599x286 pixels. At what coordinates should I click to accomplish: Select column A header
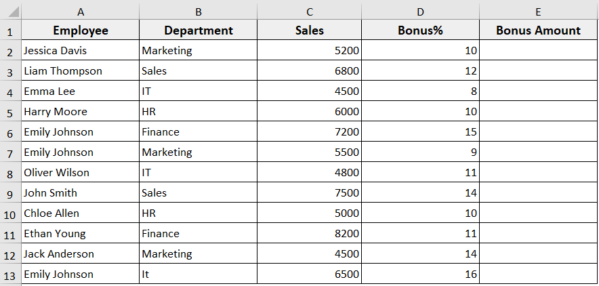click(x=81, y=12)
